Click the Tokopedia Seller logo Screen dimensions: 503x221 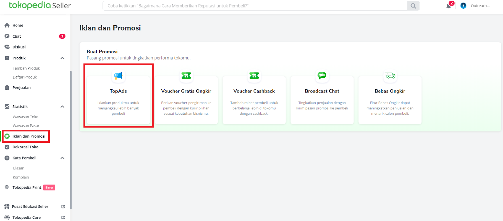coord(40,5)
